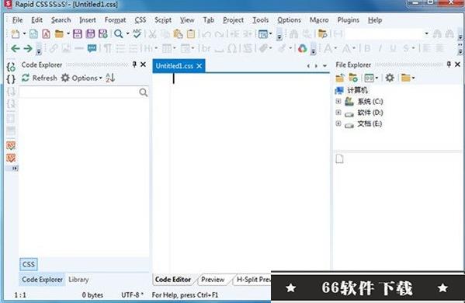Image resolution: width=465 pixels, height=303 pixels.
Task: Close the Untitled1.css tab
Action: tap(200, 66)
